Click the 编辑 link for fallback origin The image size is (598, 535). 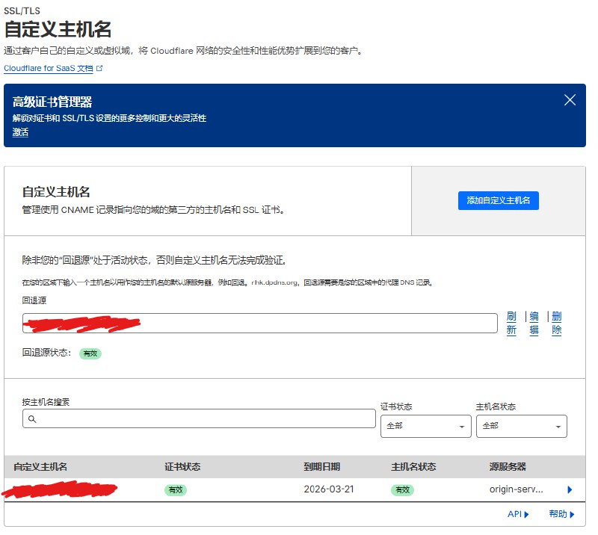[x=534, y=324]
